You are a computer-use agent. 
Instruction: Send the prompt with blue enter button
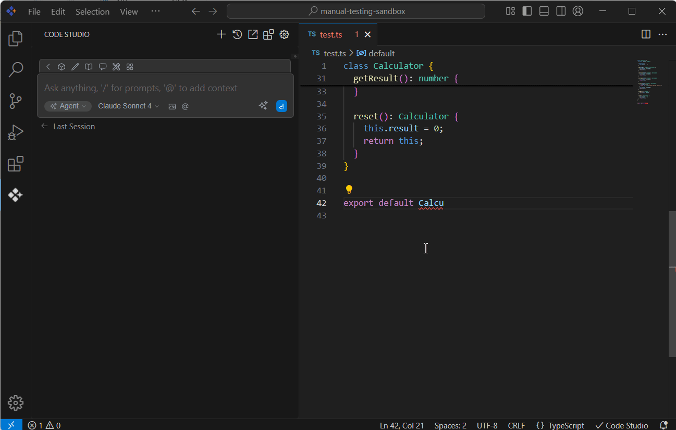(281, 106)
